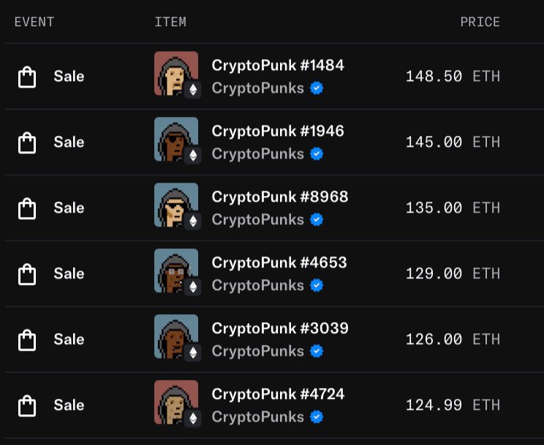The height and width of the screenshot is (445, 544).
Task: Click the EVENT column header
Action: (34, 22)
